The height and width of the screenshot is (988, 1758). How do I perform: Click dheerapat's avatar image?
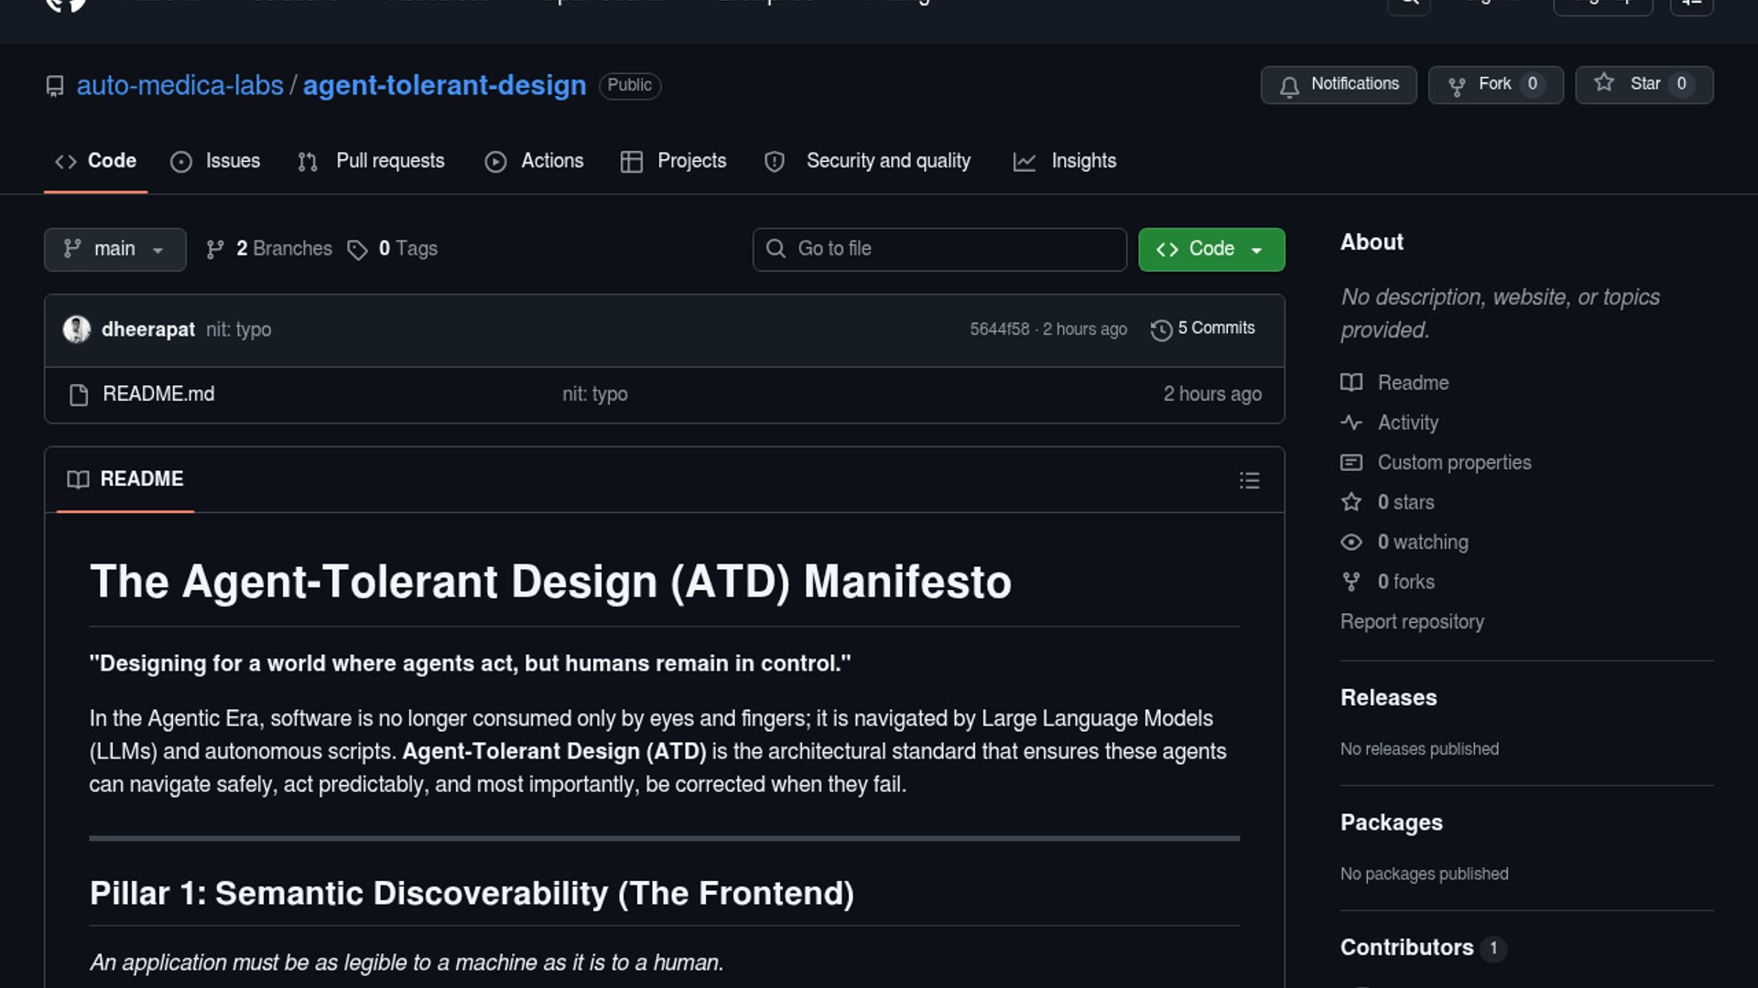pyautogui.click(x=77, y=329)
